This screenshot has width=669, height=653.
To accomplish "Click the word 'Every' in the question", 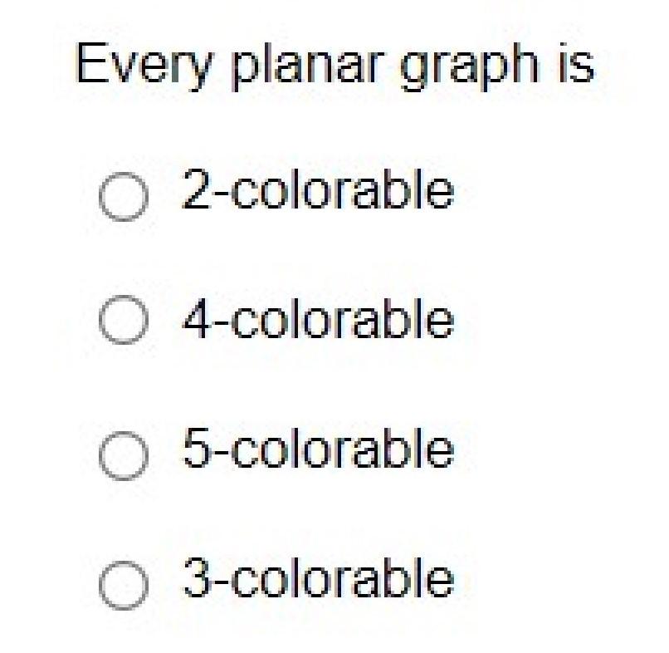I will coord(144,66).
